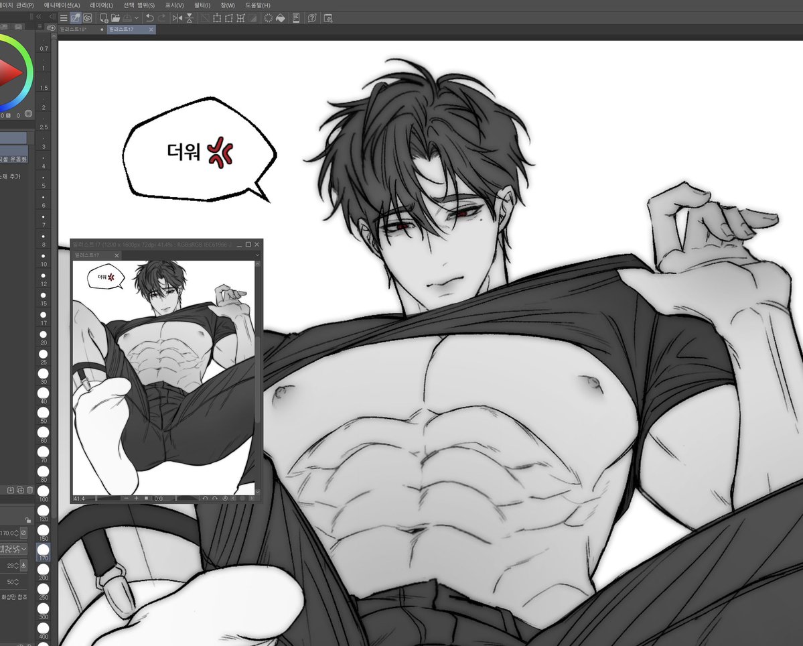Open the command bar hamburger menu
Viewport: 803px width, 646px height.
pyautogui.click(x=64, y=18)
